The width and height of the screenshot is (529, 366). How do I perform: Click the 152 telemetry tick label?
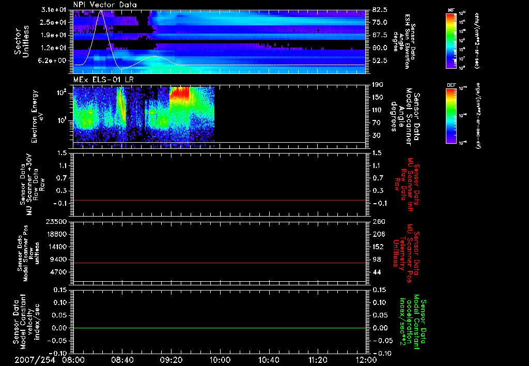378,247
